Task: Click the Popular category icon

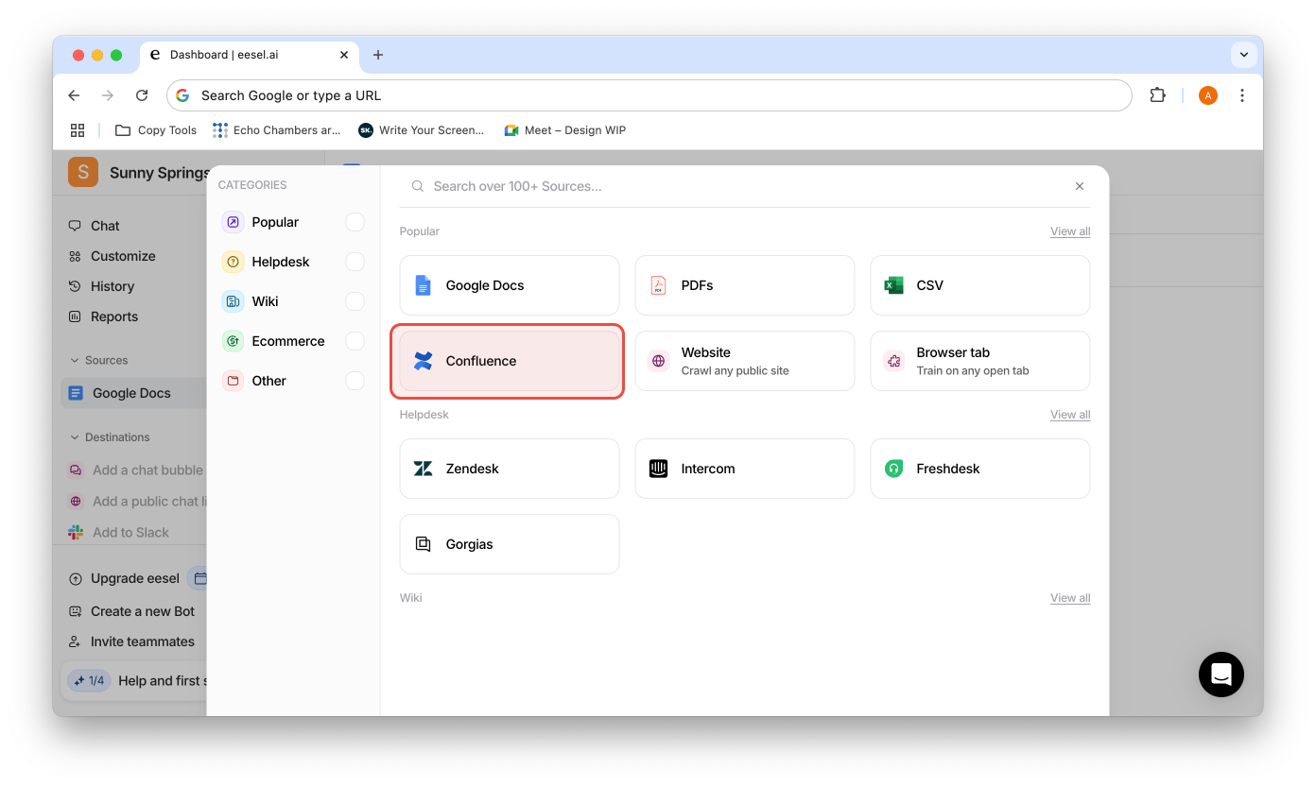Action: (x=233, y=222)
